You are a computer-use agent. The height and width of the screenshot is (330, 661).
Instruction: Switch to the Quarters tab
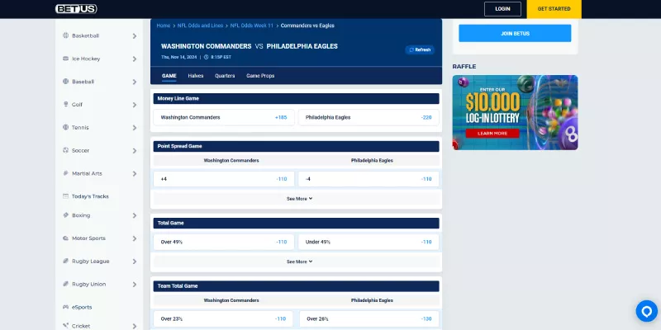[x=225, y=76]
